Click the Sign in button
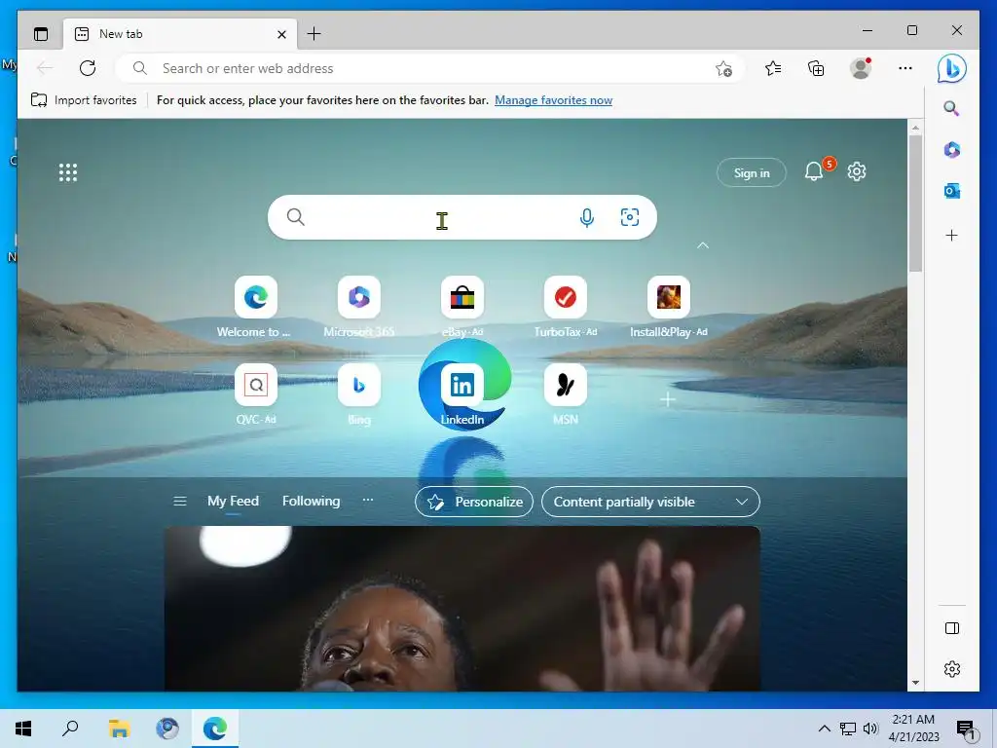The height and width of the screenshot is (748, 997). click(752, 172)
